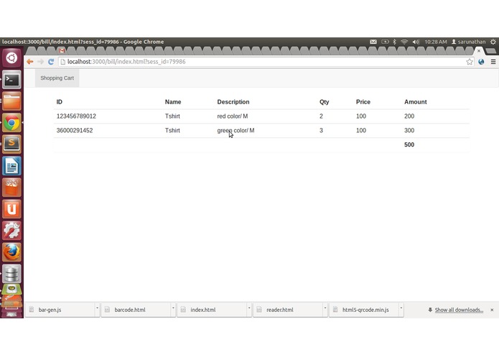The height and width of the screenshot is (355, 499).
Task: Click amount value 200
Action: 409,116
